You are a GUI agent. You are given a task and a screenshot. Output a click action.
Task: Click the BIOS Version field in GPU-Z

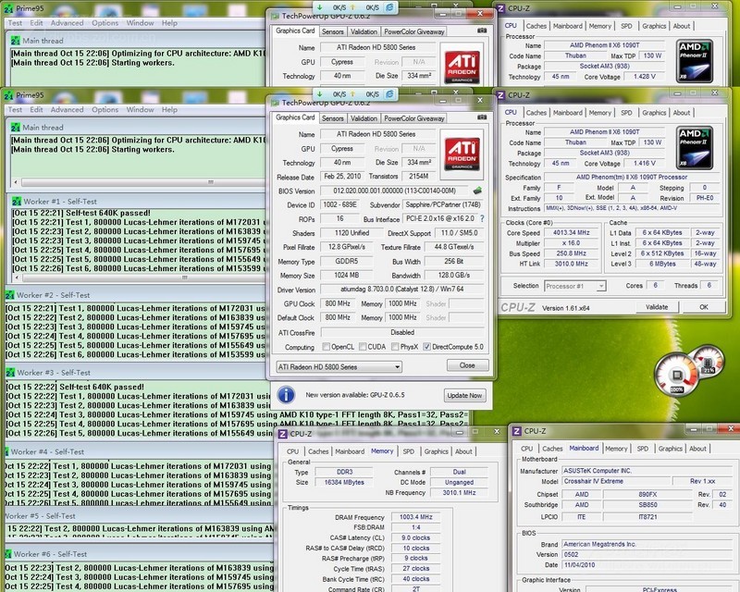tap(395, 191)
